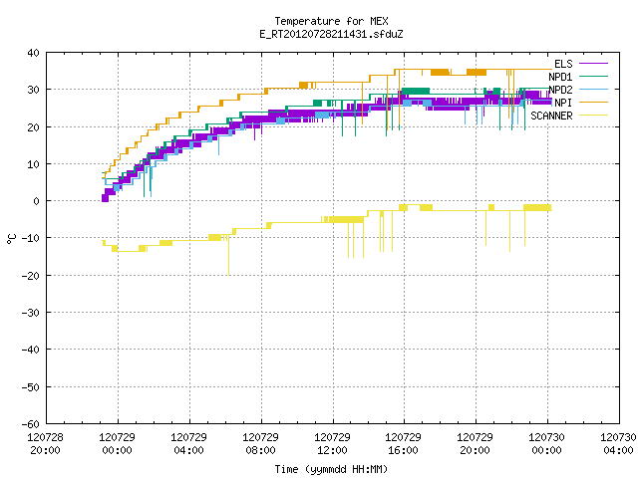Screen dimensions: 638x478
Task: Click the x-axis label 120729 20:00
Action: point(475,444)
